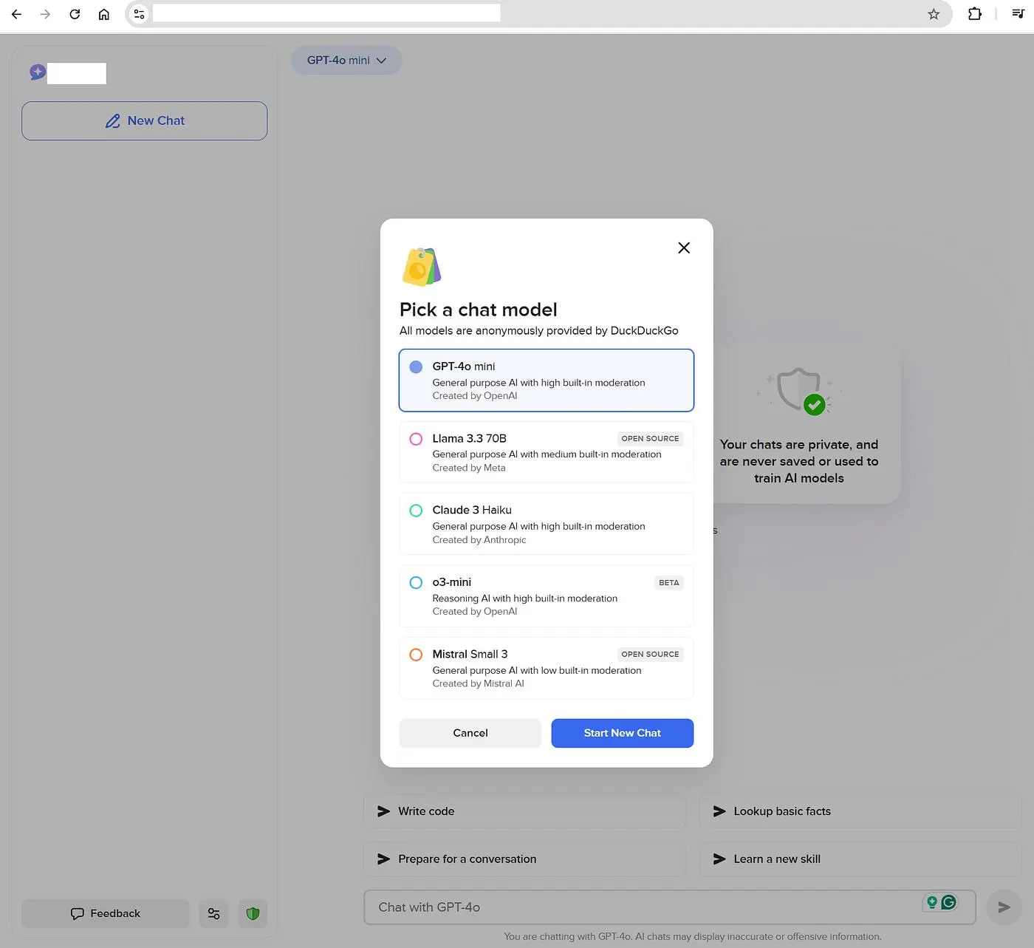Viewport: 1034px width, 948px height.
Task: Pick the o3-mini reasoning model
Action: (x=547, y=596)
